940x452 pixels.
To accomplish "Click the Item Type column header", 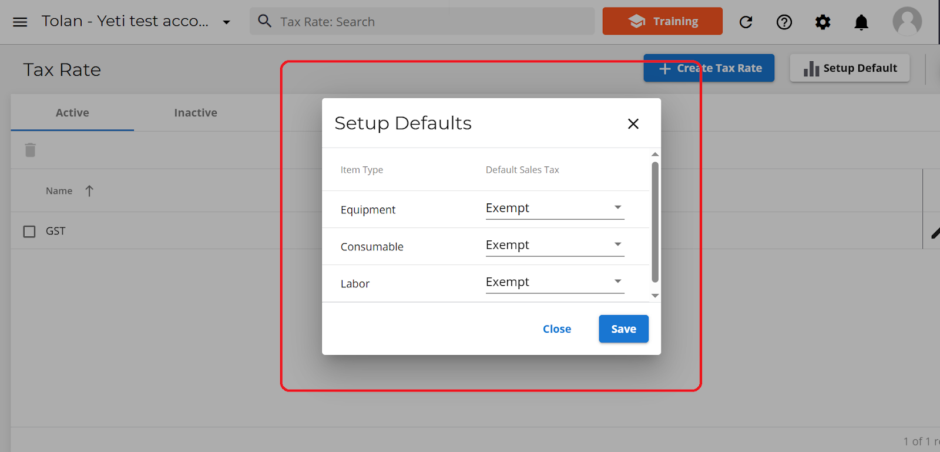I will tap(362, 170).
